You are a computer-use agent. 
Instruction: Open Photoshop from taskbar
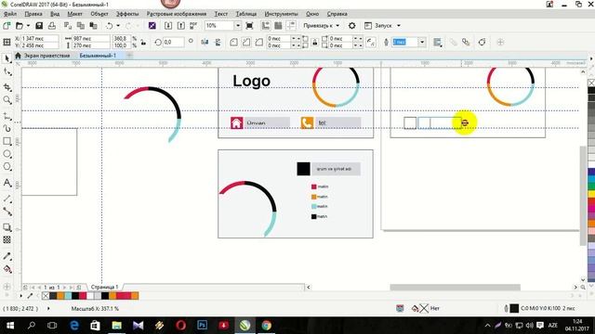tap(203, 326)
